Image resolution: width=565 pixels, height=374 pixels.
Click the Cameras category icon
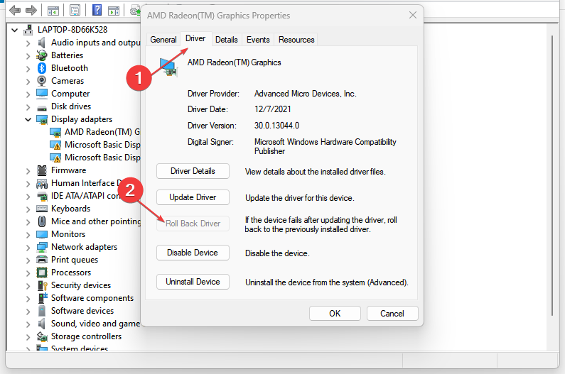point(42,81)
